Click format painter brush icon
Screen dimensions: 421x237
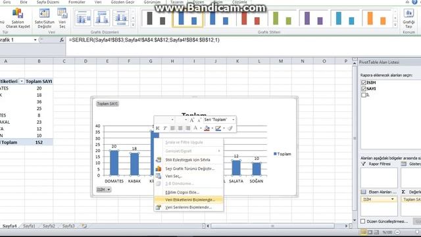[x=230, y=128]
